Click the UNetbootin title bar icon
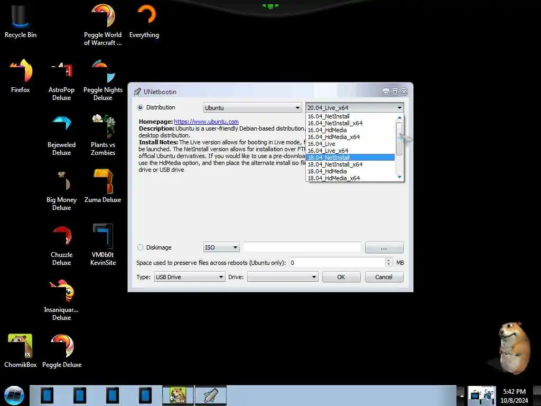This screenshot has width=541, height=406. tap(137, 91)
